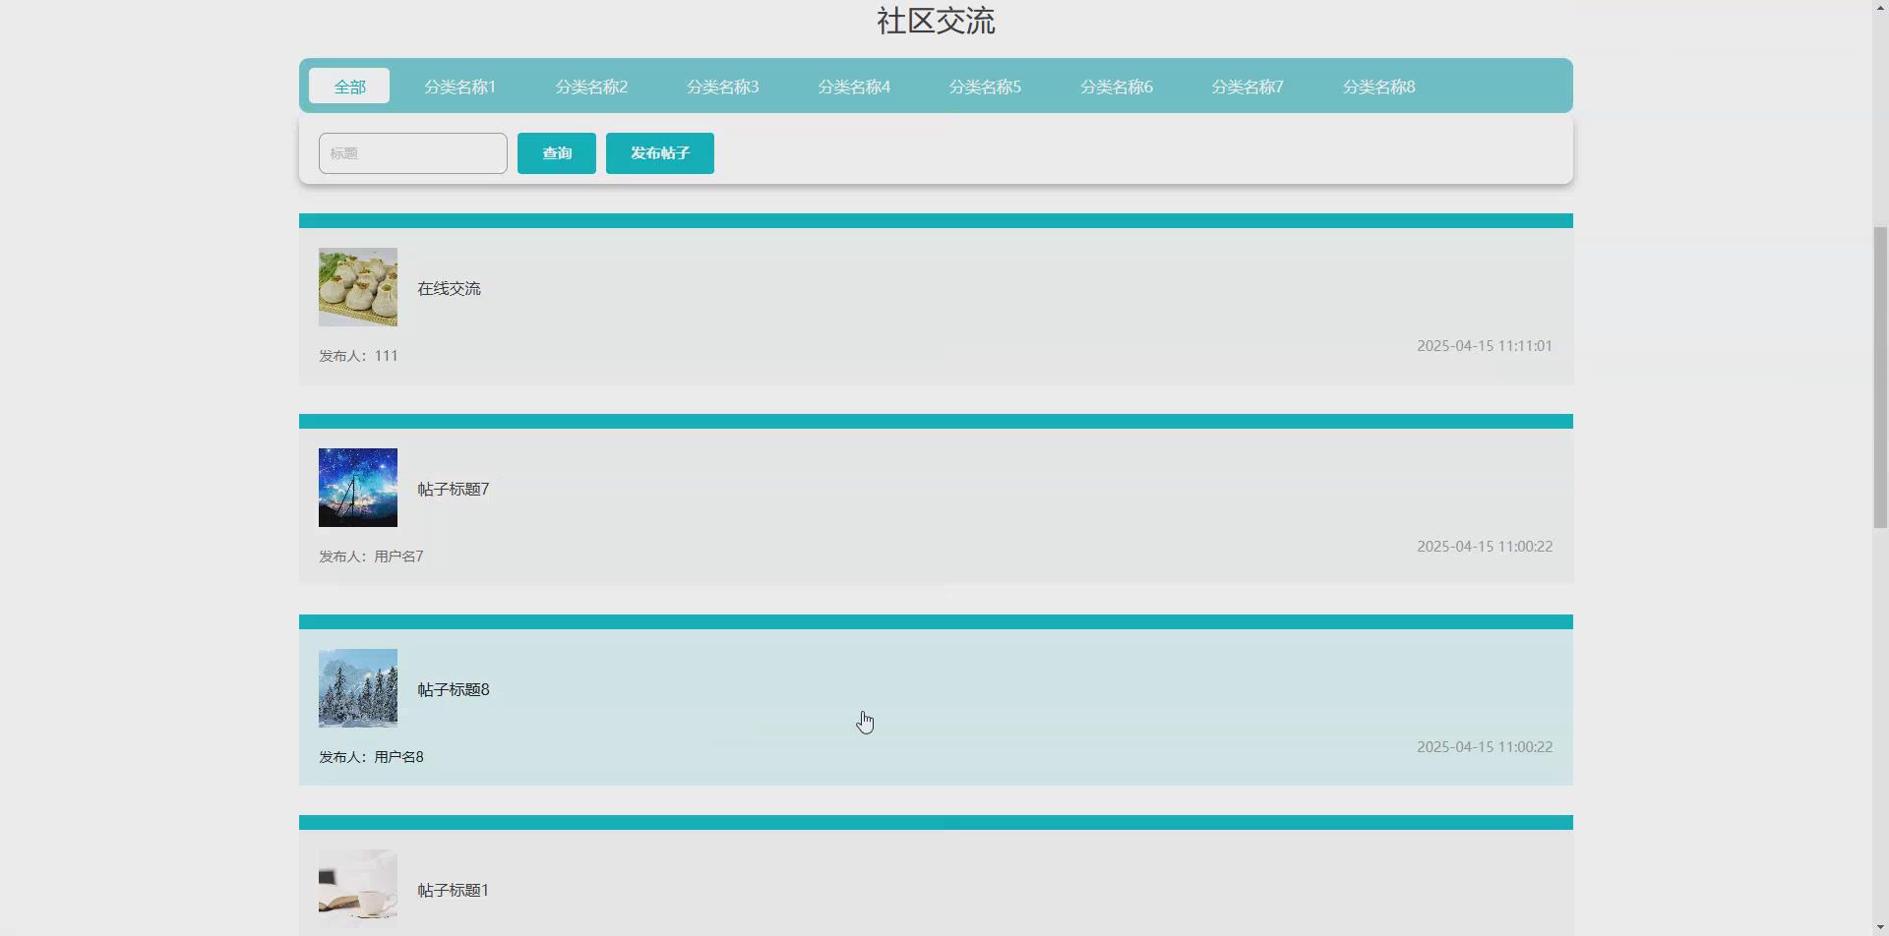Click the 查询 search button
Screen dimensions: 1889x936
[557, 153]
